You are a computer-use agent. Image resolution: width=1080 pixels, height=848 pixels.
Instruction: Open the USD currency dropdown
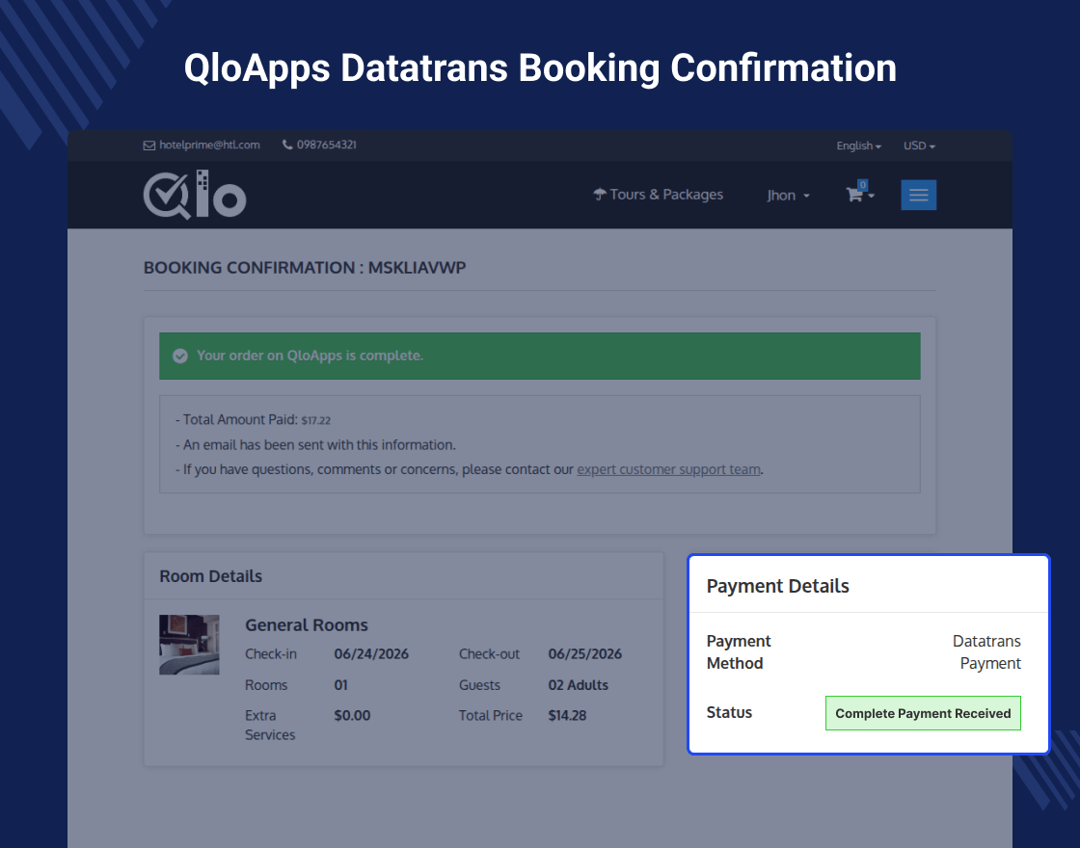click(x=919, y=146)
